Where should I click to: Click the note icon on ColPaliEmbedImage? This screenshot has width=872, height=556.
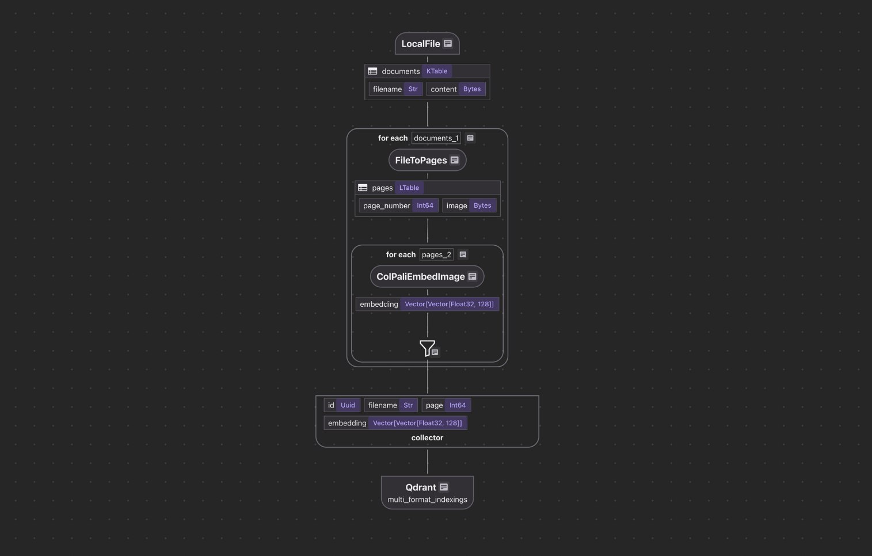(x=473, y=276)
